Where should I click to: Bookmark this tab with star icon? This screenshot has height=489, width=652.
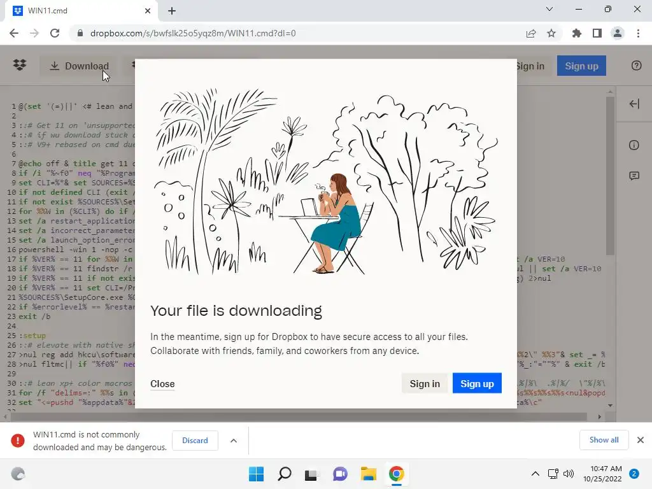coord(551,33)
